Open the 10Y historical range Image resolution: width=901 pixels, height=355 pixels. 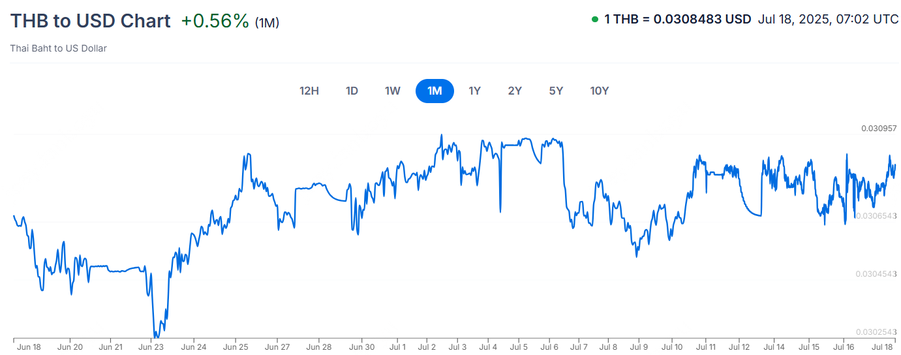click(x=599, y=91)
